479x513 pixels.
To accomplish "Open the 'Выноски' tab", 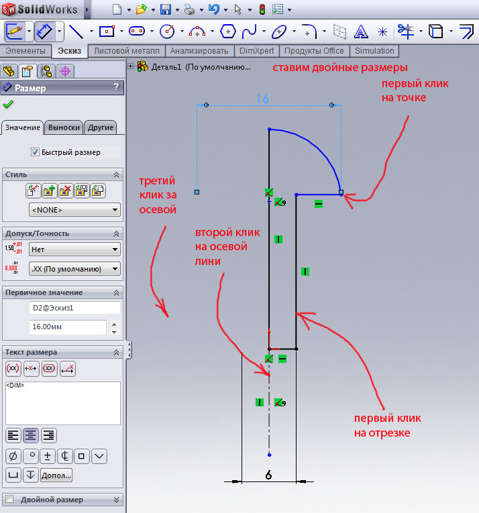I will click(64, 127).
